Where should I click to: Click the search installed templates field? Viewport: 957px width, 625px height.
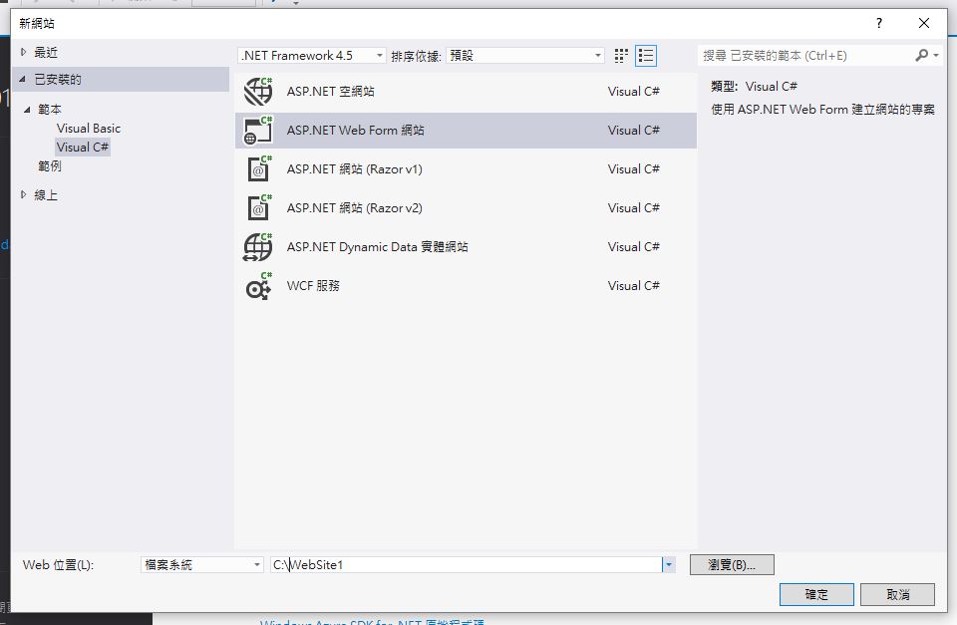tap(806, 56)
